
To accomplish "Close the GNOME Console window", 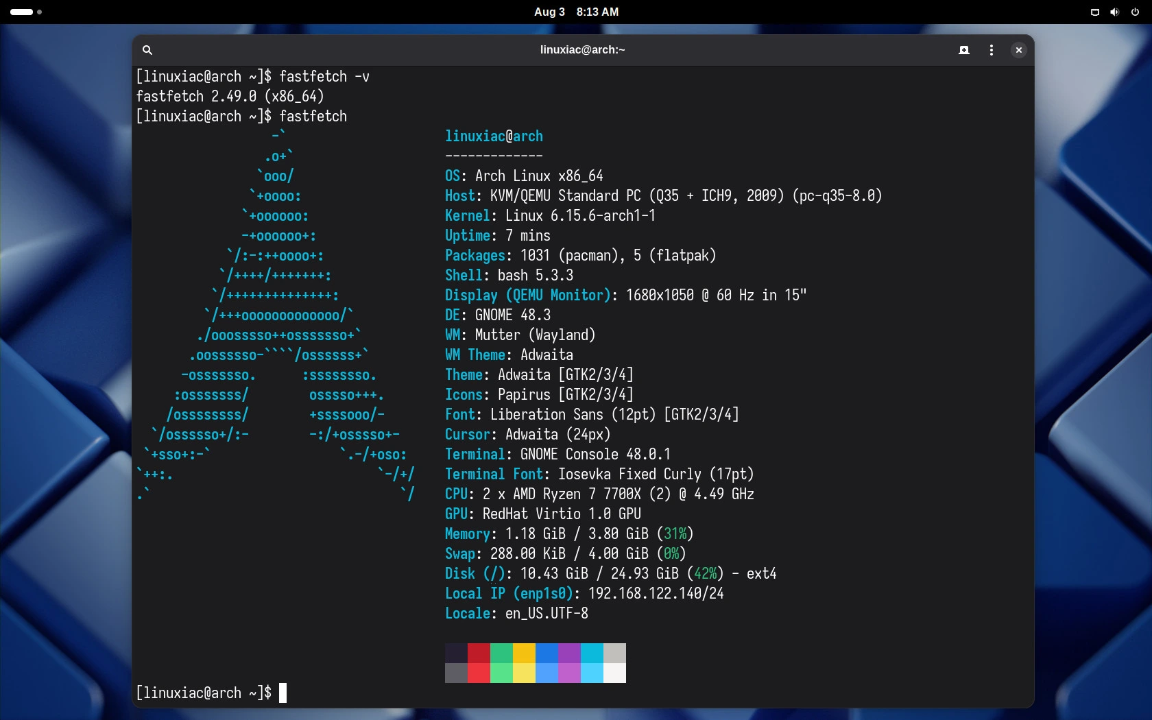I will coord(1018,50).
